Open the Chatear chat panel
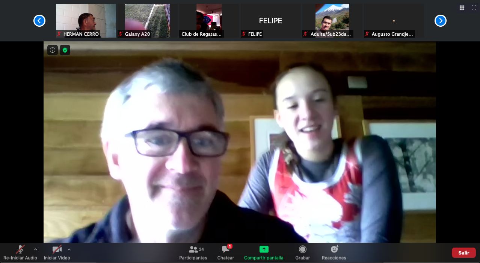This screenshot has height=263, width=480. click(226, 252)
